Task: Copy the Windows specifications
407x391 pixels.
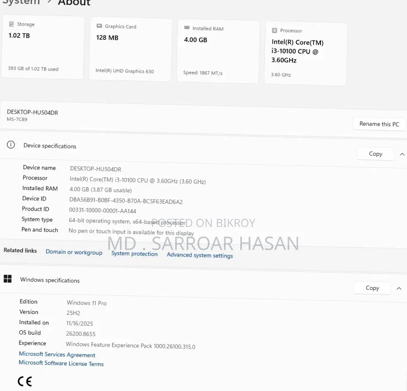Action: pos(372,288)
